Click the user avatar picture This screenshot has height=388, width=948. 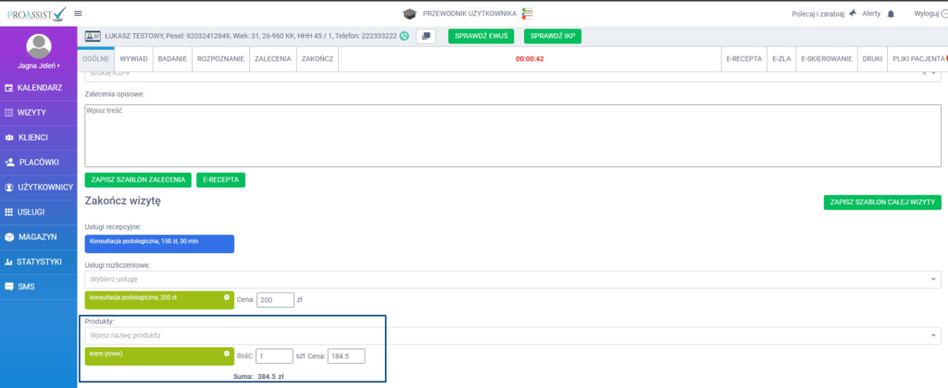(39, 45)
